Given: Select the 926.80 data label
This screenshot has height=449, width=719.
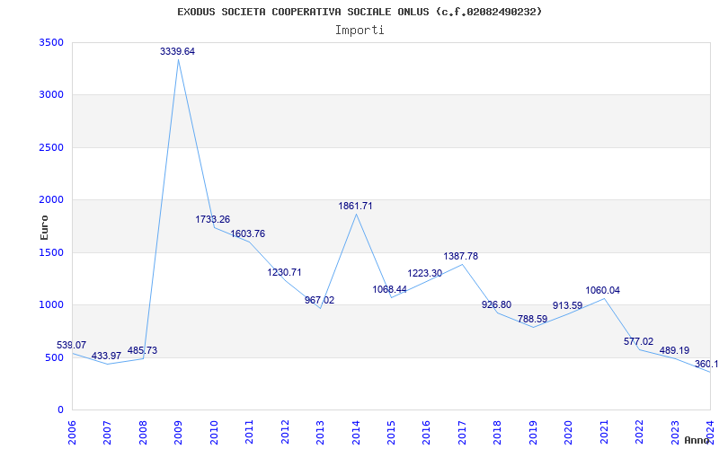Looking at the screenshot, I should [x=497, y=305].
